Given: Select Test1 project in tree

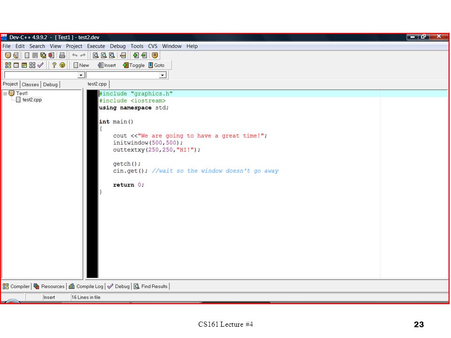Looking at the screenshot, I should 22,93.
